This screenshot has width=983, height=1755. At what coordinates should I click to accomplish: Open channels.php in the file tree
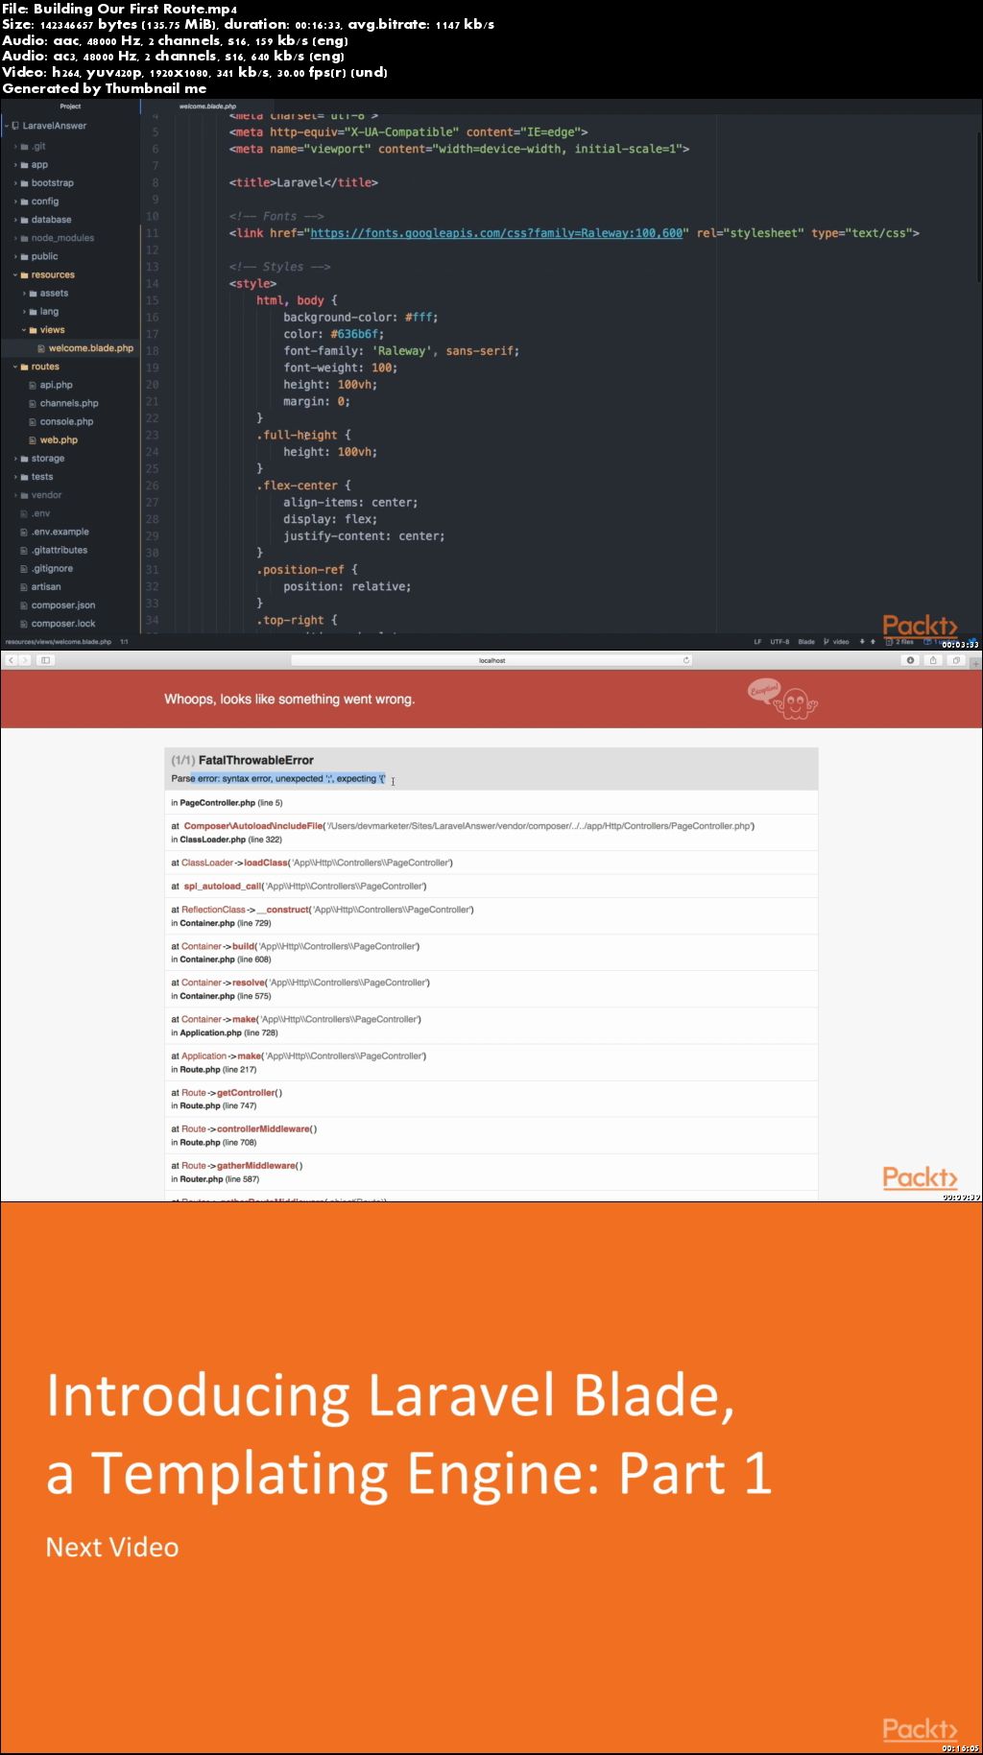click(69, 404)
